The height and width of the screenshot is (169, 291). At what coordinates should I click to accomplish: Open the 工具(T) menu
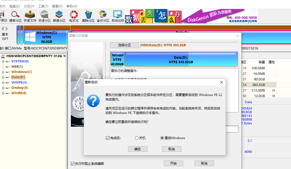[x=43, y=6]
